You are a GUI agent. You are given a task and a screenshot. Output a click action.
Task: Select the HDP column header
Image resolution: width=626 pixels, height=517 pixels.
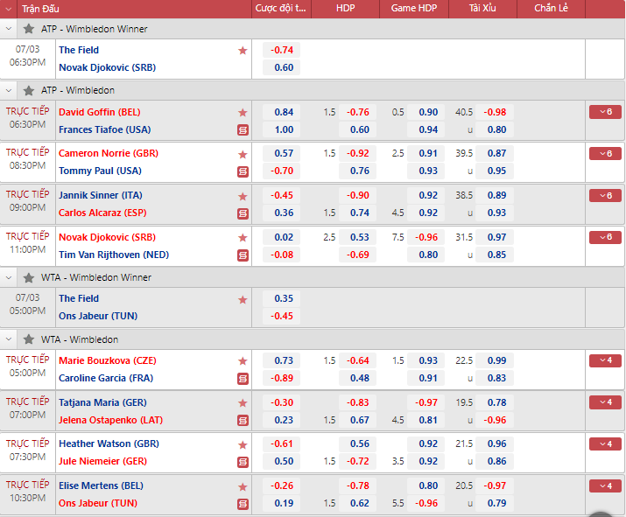click(x=345, y=9)
